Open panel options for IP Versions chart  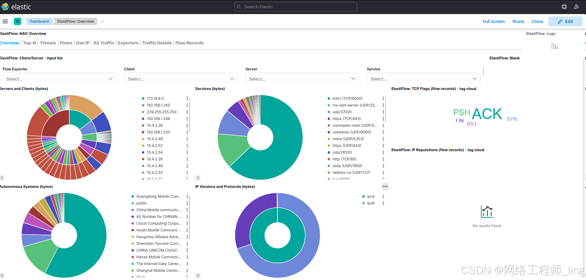(x=385, y=186)
